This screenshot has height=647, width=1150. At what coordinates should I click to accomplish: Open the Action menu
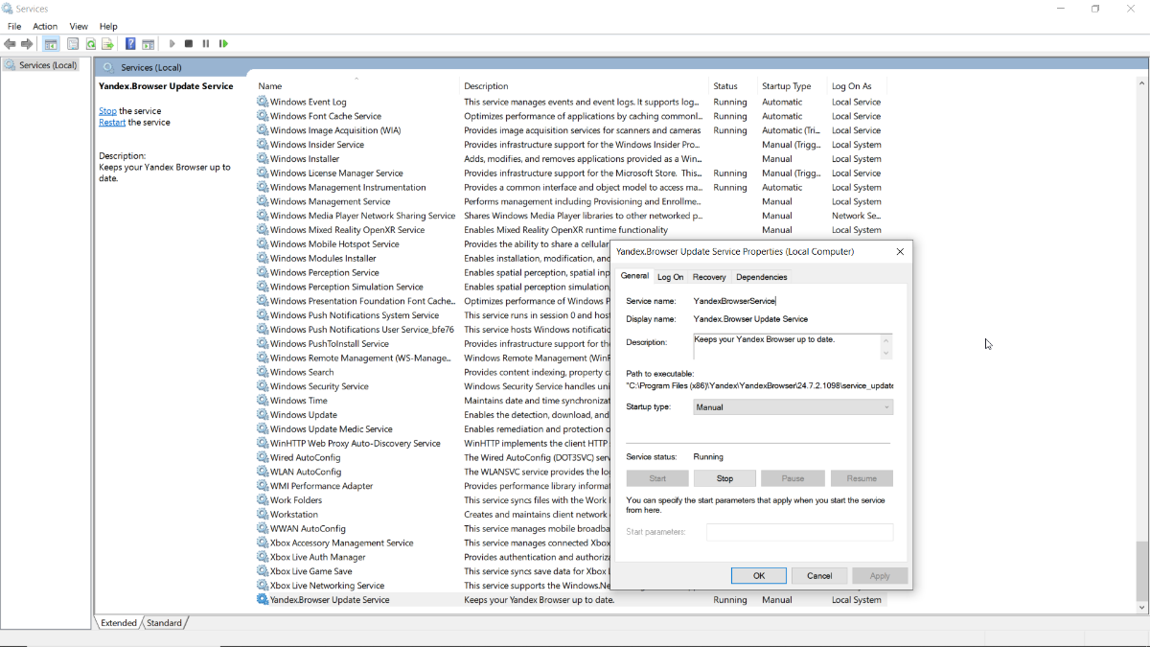point(45,27)
